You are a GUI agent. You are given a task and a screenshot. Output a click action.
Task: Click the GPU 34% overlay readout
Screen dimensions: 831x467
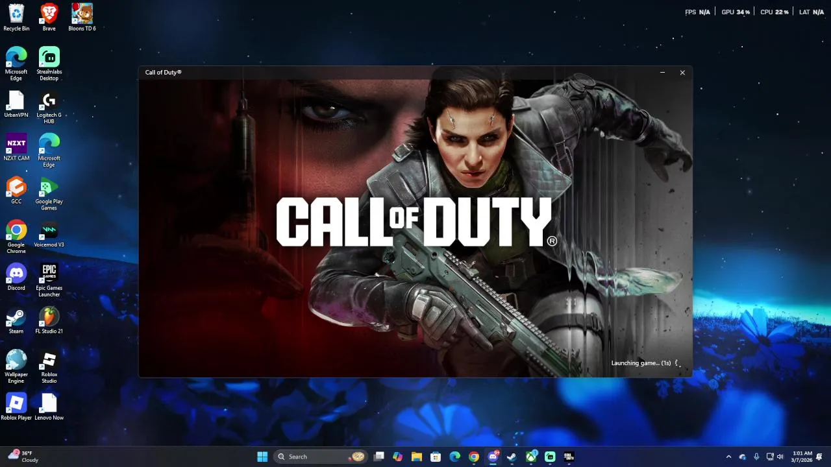736,12
